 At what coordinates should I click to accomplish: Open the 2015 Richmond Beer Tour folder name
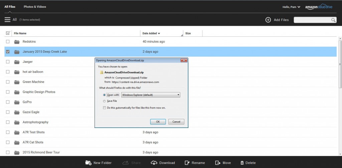click(41, 152)
